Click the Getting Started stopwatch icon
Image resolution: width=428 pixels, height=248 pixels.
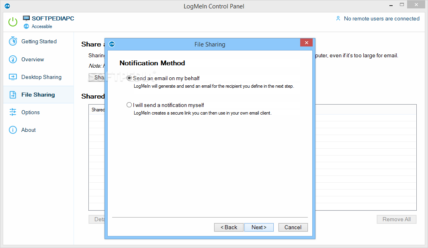click(13, 41)
